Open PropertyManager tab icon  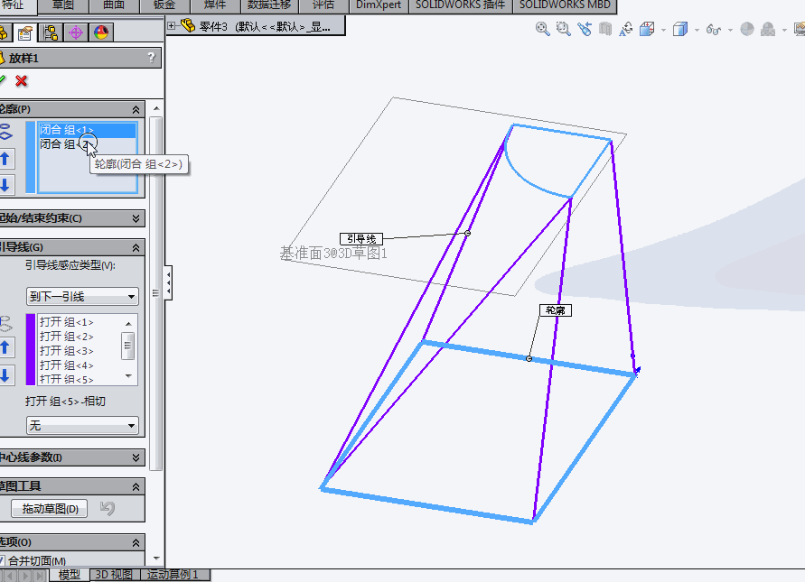24,33
